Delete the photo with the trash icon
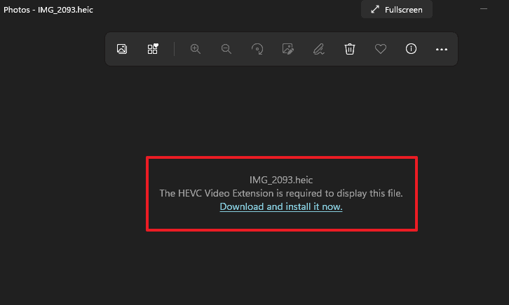 350,49
